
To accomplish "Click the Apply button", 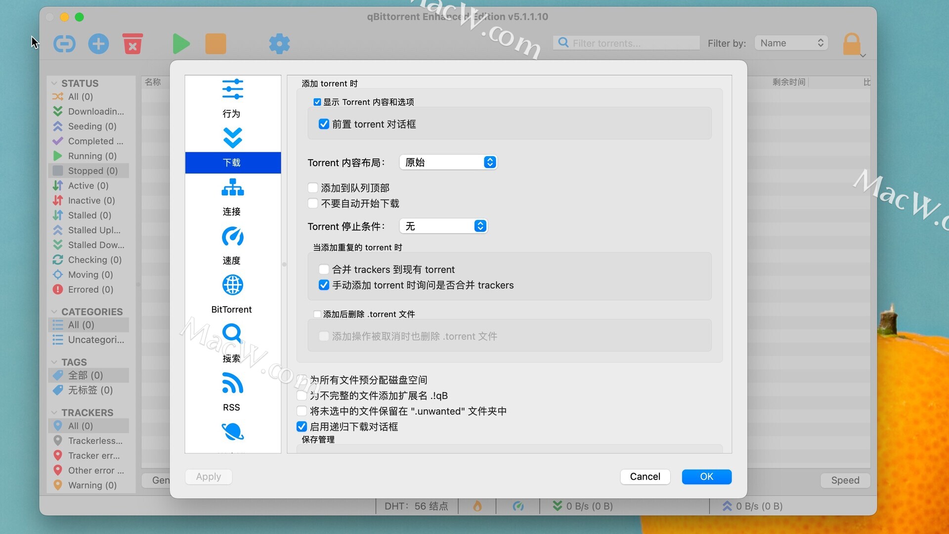I will [209, 477].
